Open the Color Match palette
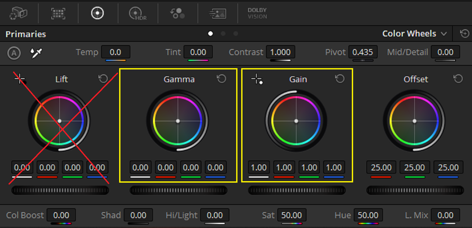The image size is (472, 228). coord(58,13)
